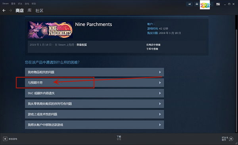Expand arrow on 我想从帐户中移除这款游戏 row

point(160,125)
